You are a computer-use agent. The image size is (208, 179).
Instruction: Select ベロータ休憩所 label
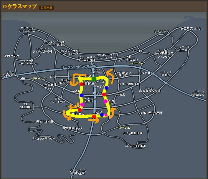166,74
